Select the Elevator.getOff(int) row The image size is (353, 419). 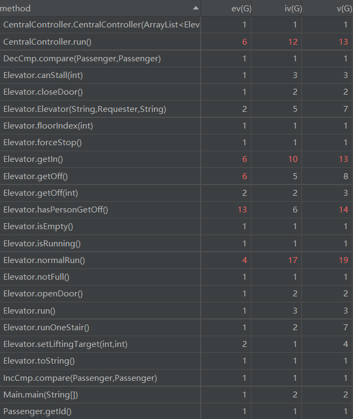176,193
